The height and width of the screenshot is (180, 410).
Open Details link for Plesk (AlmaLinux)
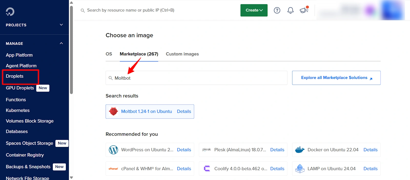point(277,150)
